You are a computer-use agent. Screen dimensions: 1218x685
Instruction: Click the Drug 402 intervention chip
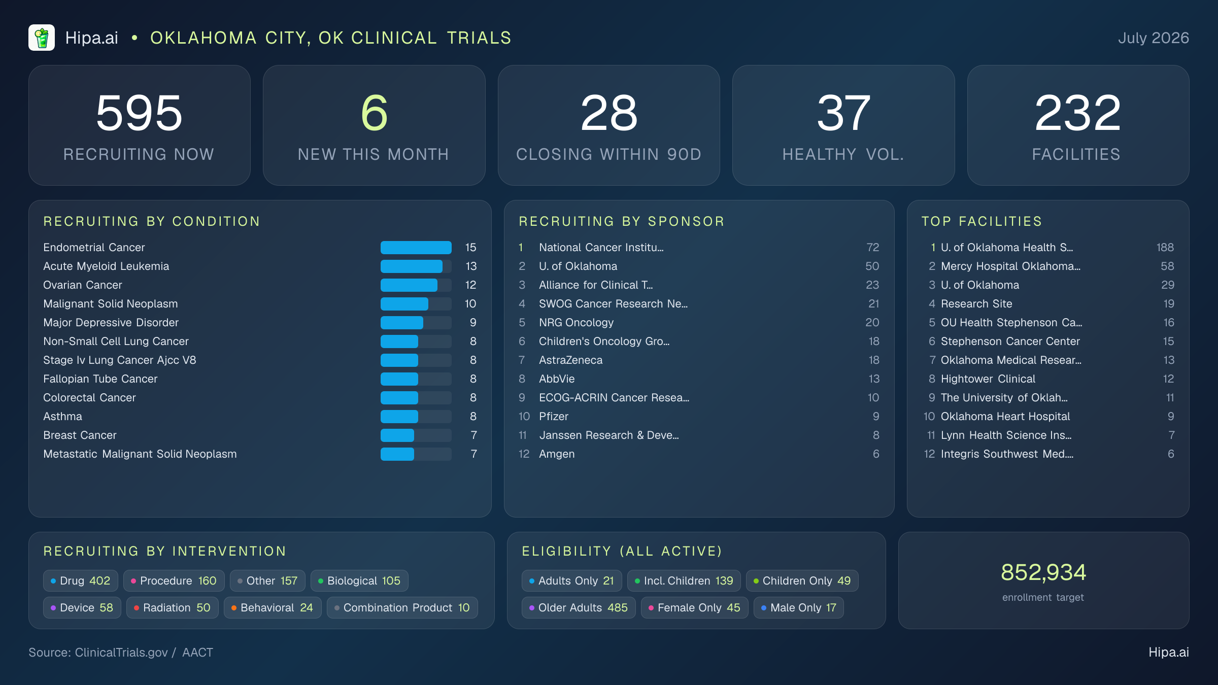(81, 580)
